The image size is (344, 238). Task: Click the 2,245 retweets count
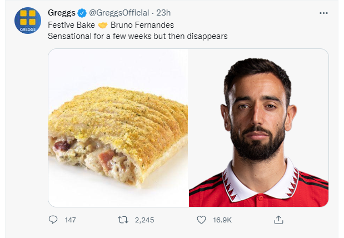[144, 220]
